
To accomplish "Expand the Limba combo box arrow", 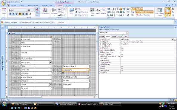I will [x=50, y=84].
